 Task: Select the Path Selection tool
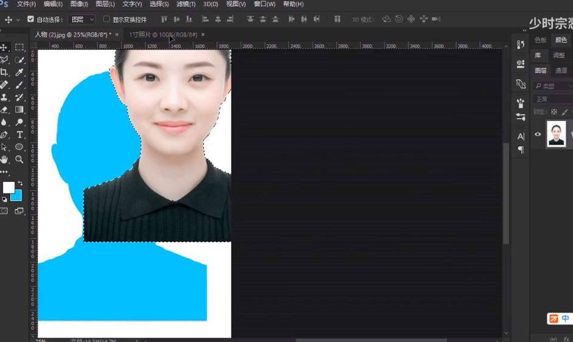tap(4, 147)
